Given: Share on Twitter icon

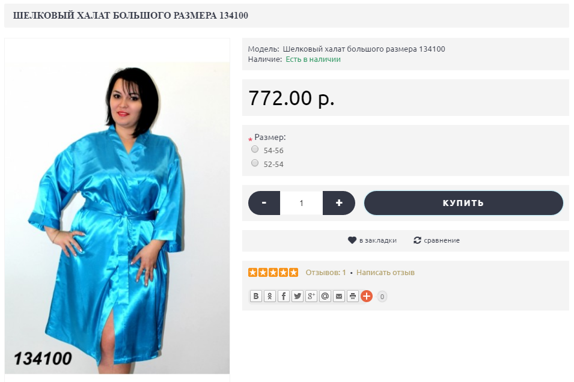Looking at the screenshot, I should pyautogui.click(x=298, y=296).
